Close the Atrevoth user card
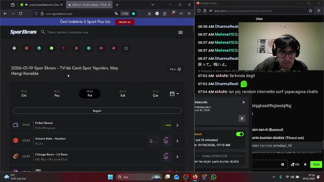 [244, 102]
